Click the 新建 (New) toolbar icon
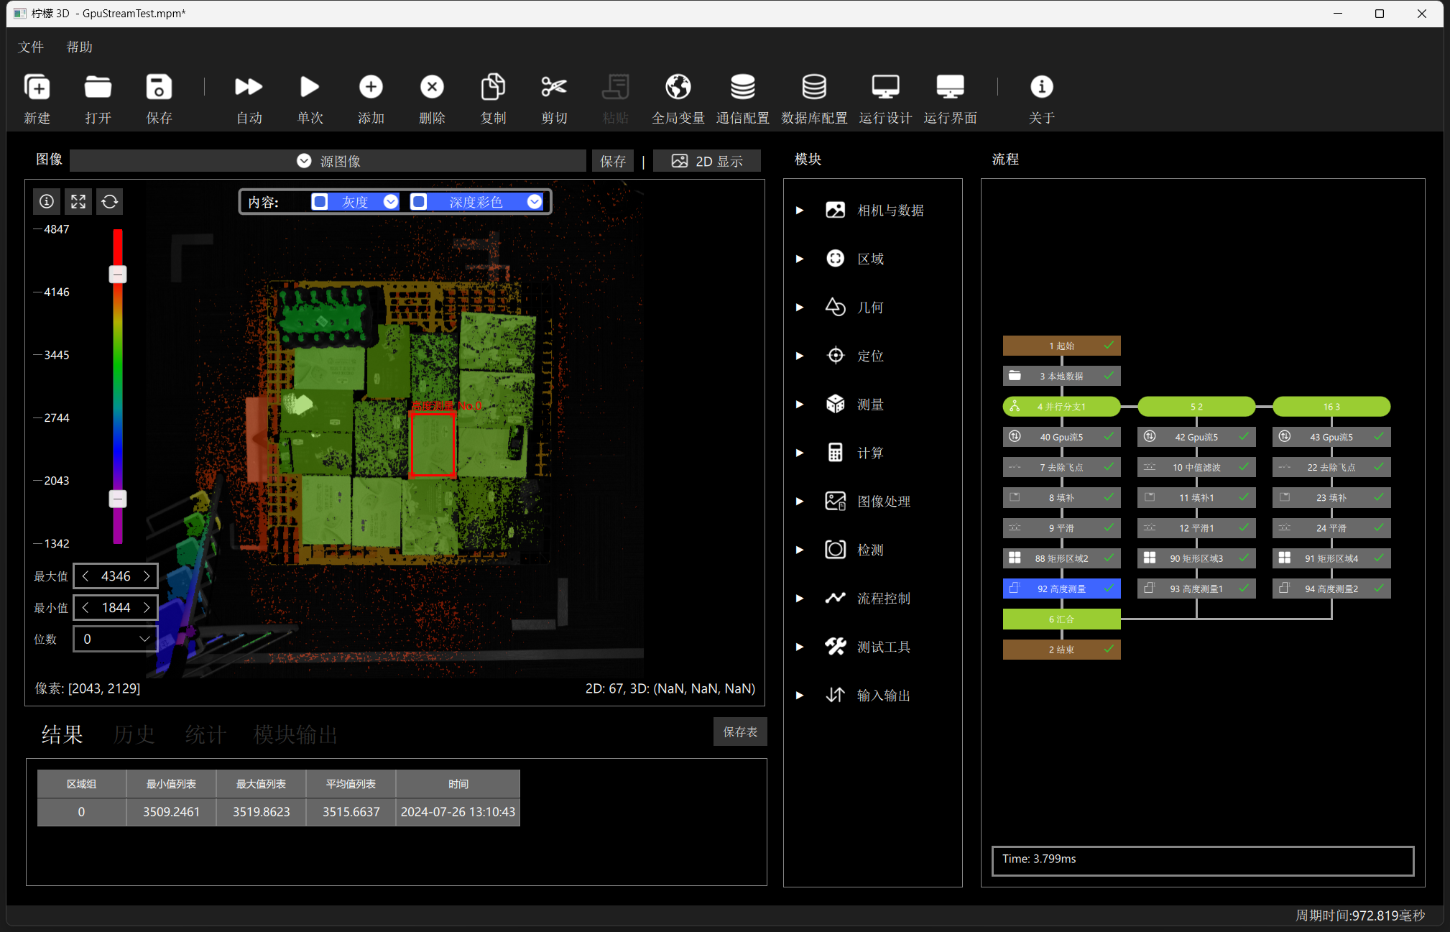Screen dimensions: 1450x932 [37, 87]
